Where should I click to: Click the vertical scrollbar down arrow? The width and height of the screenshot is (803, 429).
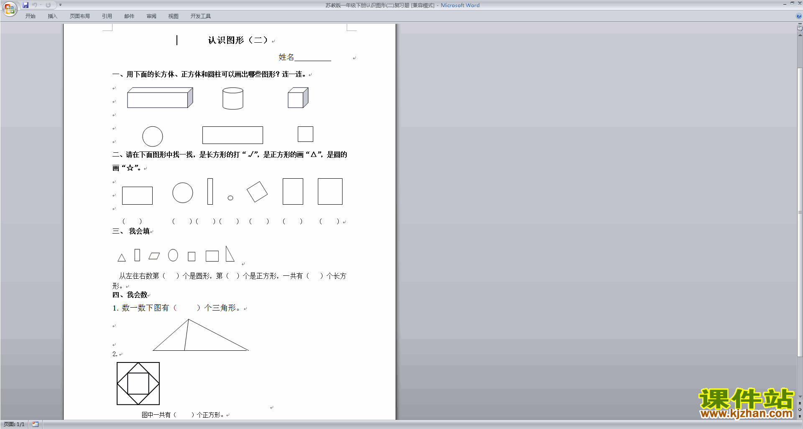pyautogui.click(x=800, y=397)
